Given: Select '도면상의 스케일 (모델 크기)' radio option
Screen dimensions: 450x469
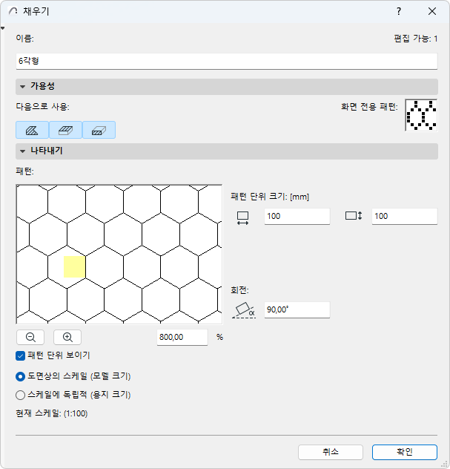Looking at the screenshot, I should pyautogui.click(x=21, y=375).
